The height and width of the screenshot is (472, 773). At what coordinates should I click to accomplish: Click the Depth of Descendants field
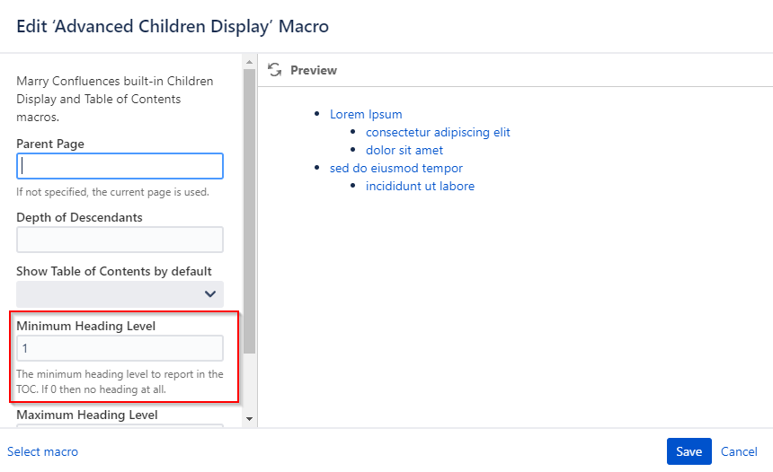120,240
